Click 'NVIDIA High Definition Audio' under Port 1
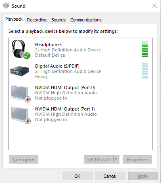 (x=66, y=114)
